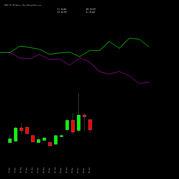Select the red candle for 06 Oct
179x179 pixels.
pos(90,125)
